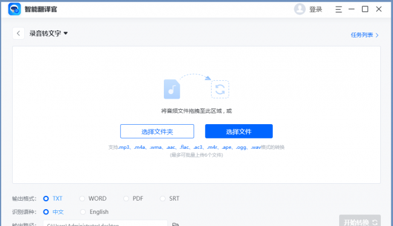Open the 任务列表 link
This screenshot has height=226, width=393.
[x=365, y=35]
